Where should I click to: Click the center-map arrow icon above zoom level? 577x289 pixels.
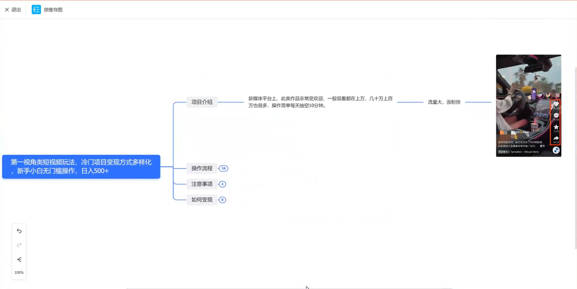tap(19, 260)
